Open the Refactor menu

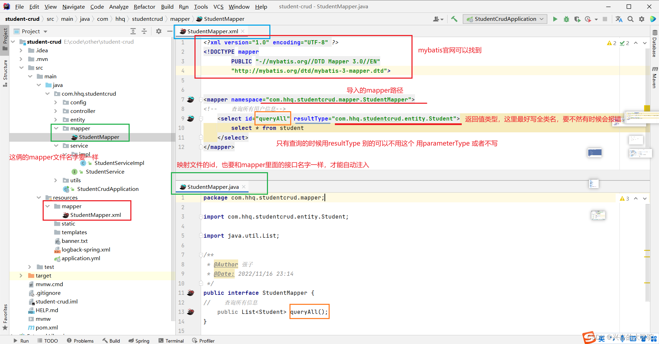tap(144, 6)
